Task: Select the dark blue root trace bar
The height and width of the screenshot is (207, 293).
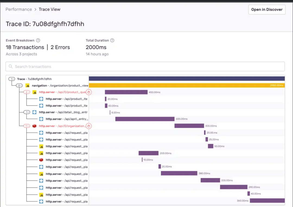Action: [187, 79]
